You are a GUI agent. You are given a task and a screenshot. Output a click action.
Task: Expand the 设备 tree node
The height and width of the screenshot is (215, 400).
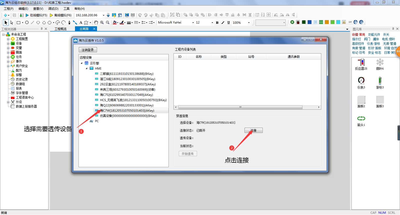[8, 44]
